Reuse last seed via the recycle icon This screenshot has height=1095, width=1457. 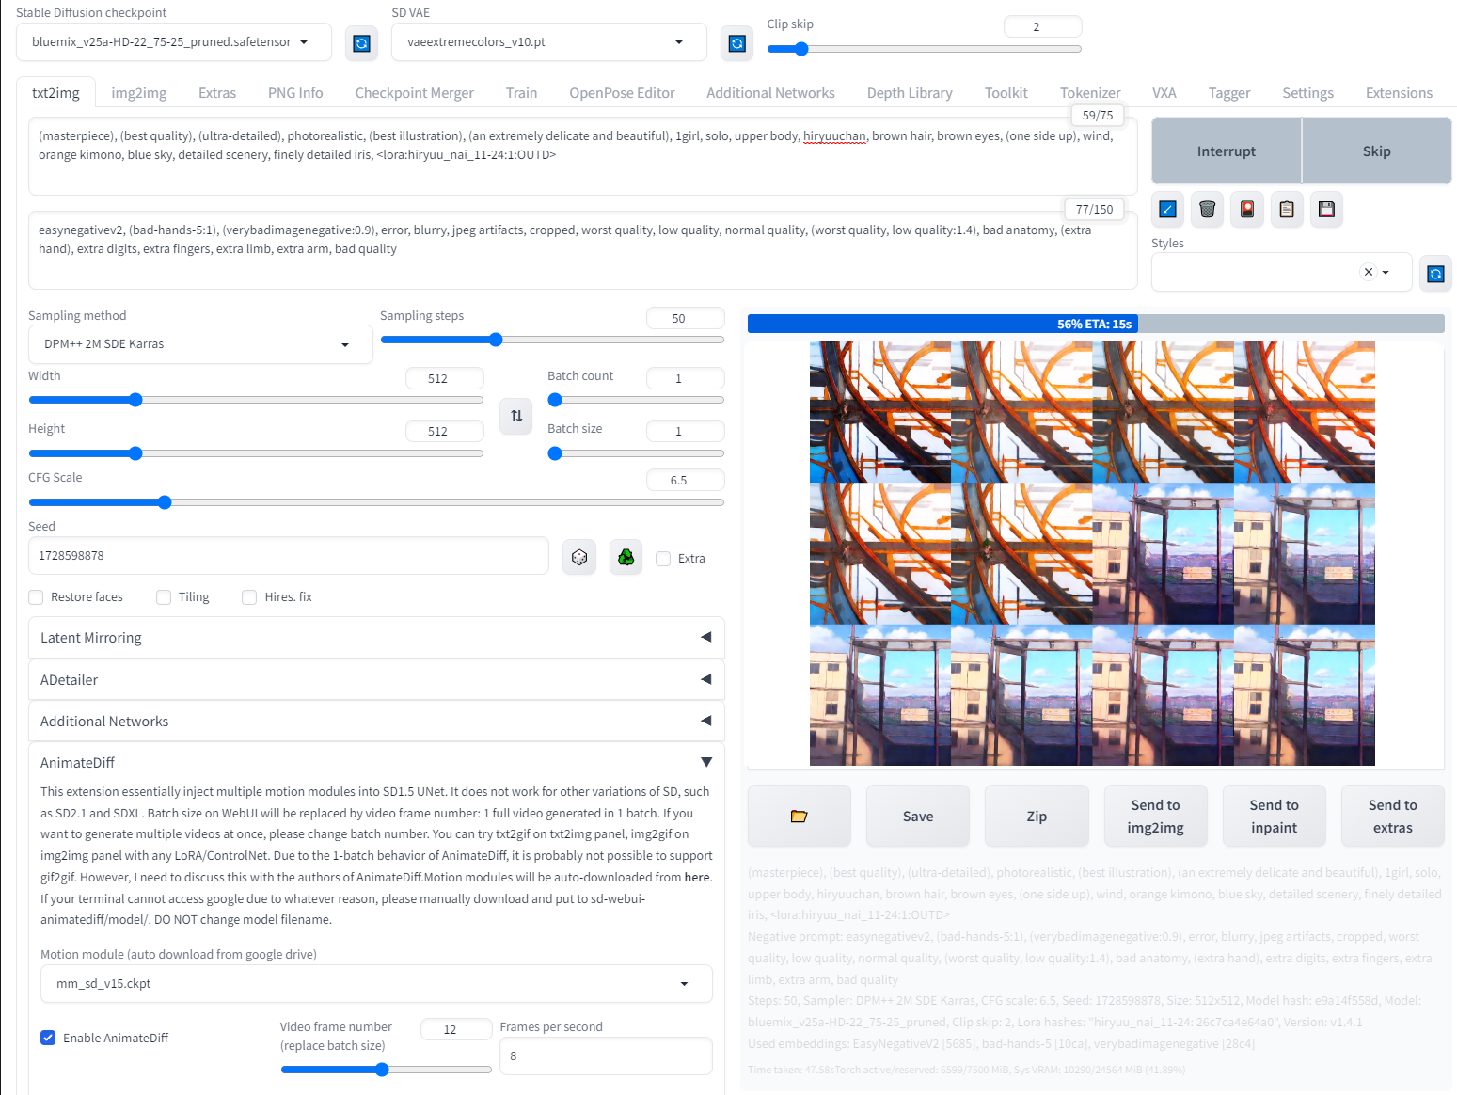(625, 556)
